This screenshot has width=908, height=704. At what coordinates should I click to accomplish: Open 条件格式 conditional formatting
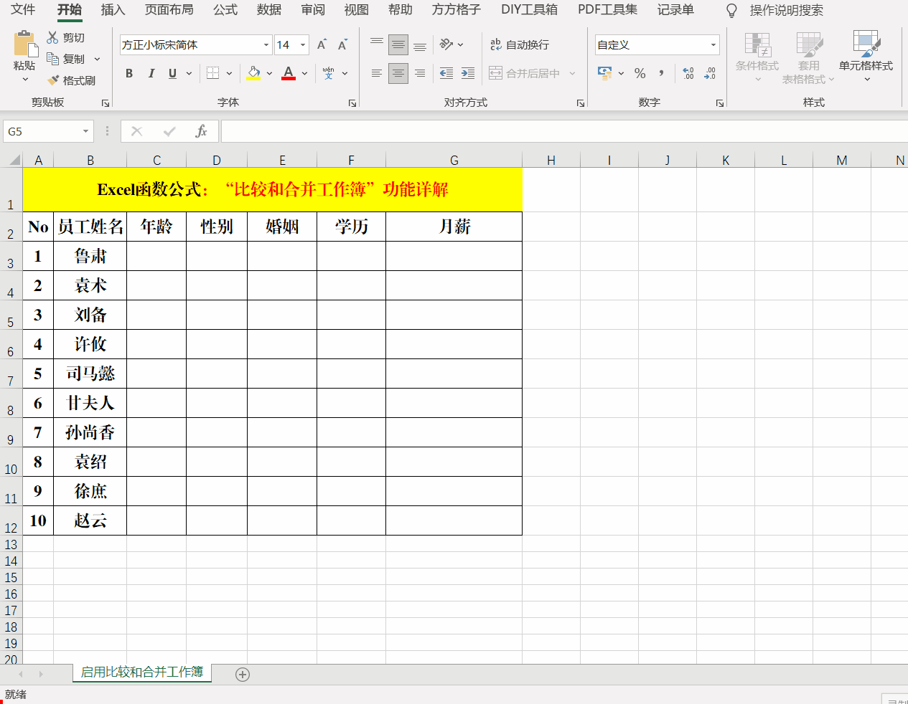tap(757, 57)
